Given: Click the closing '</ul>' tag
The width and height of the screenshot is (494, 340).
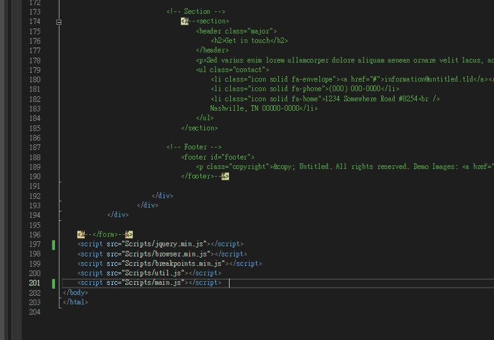Looking at the screenshot, I should pyautogui.click(x=205, y=118).
